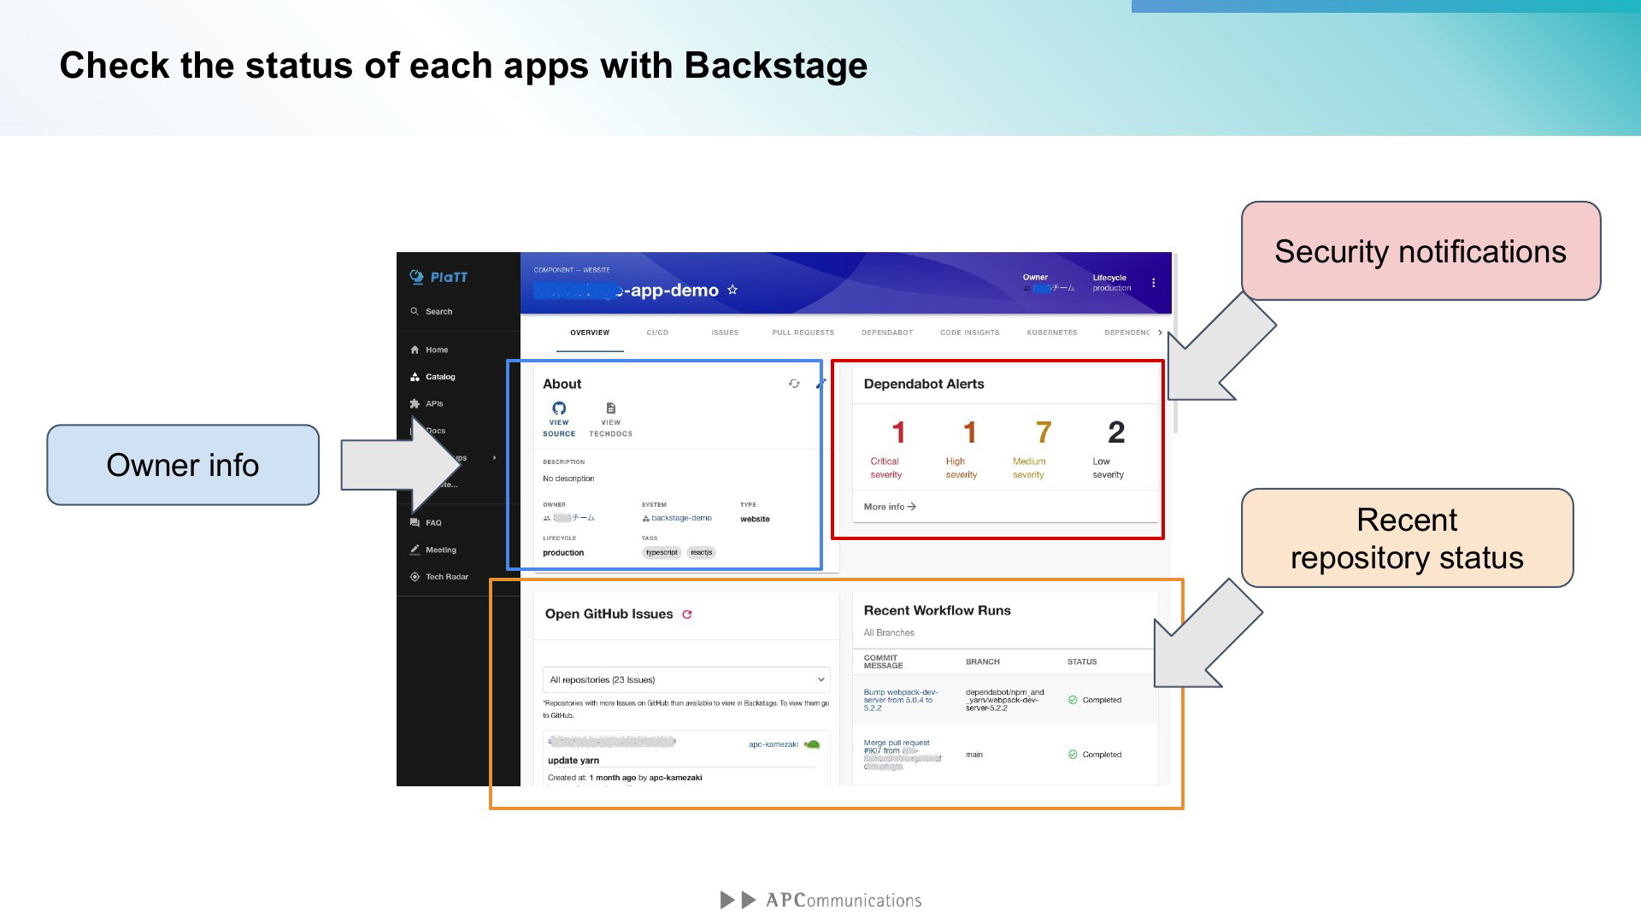Viewport: 1641px width, 923px height.
Task: Switch to the Dependabot tab
Action: pyautogui.click(x=887, y=333)
